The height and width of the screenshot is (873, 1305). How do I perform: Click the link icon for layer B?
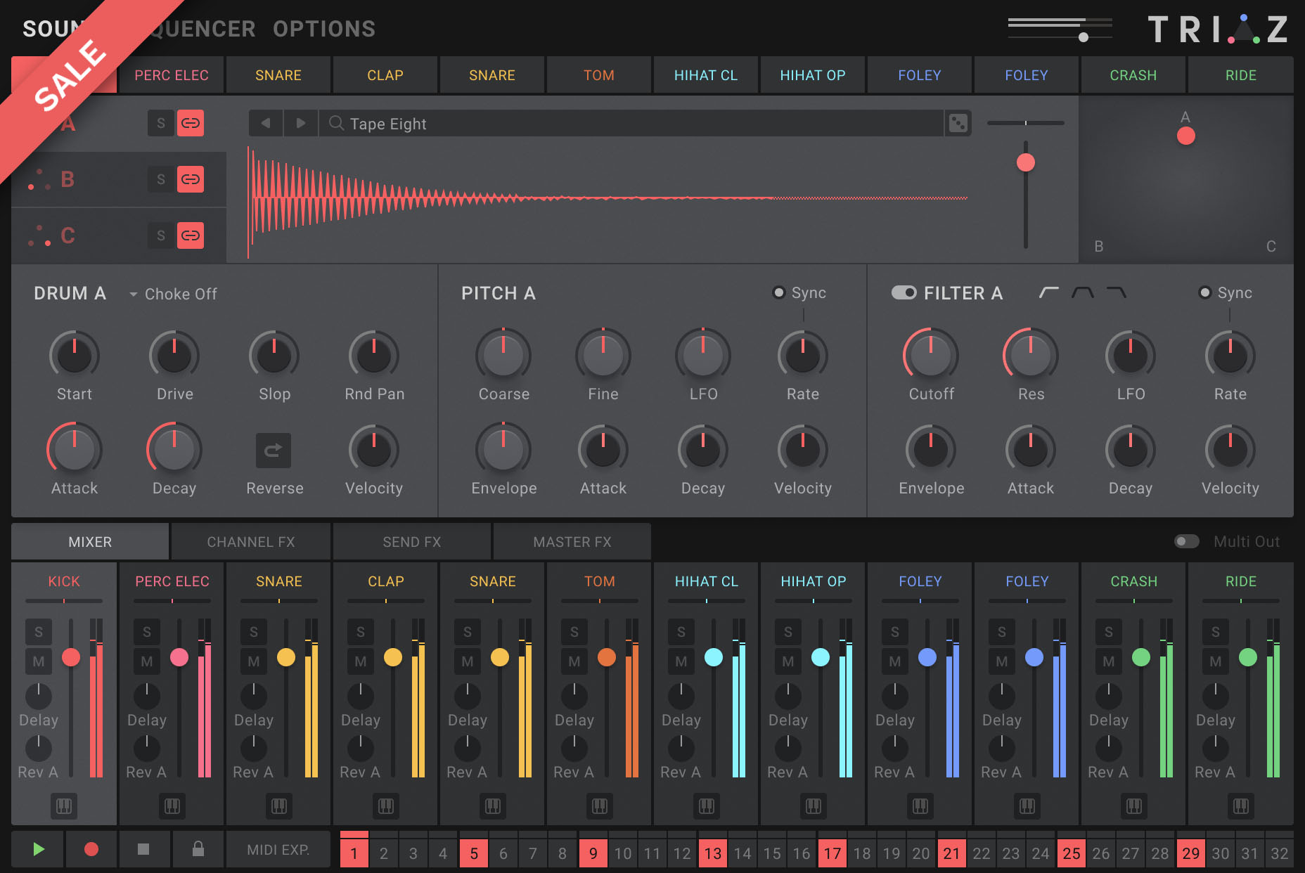click(x=191, y=179)
